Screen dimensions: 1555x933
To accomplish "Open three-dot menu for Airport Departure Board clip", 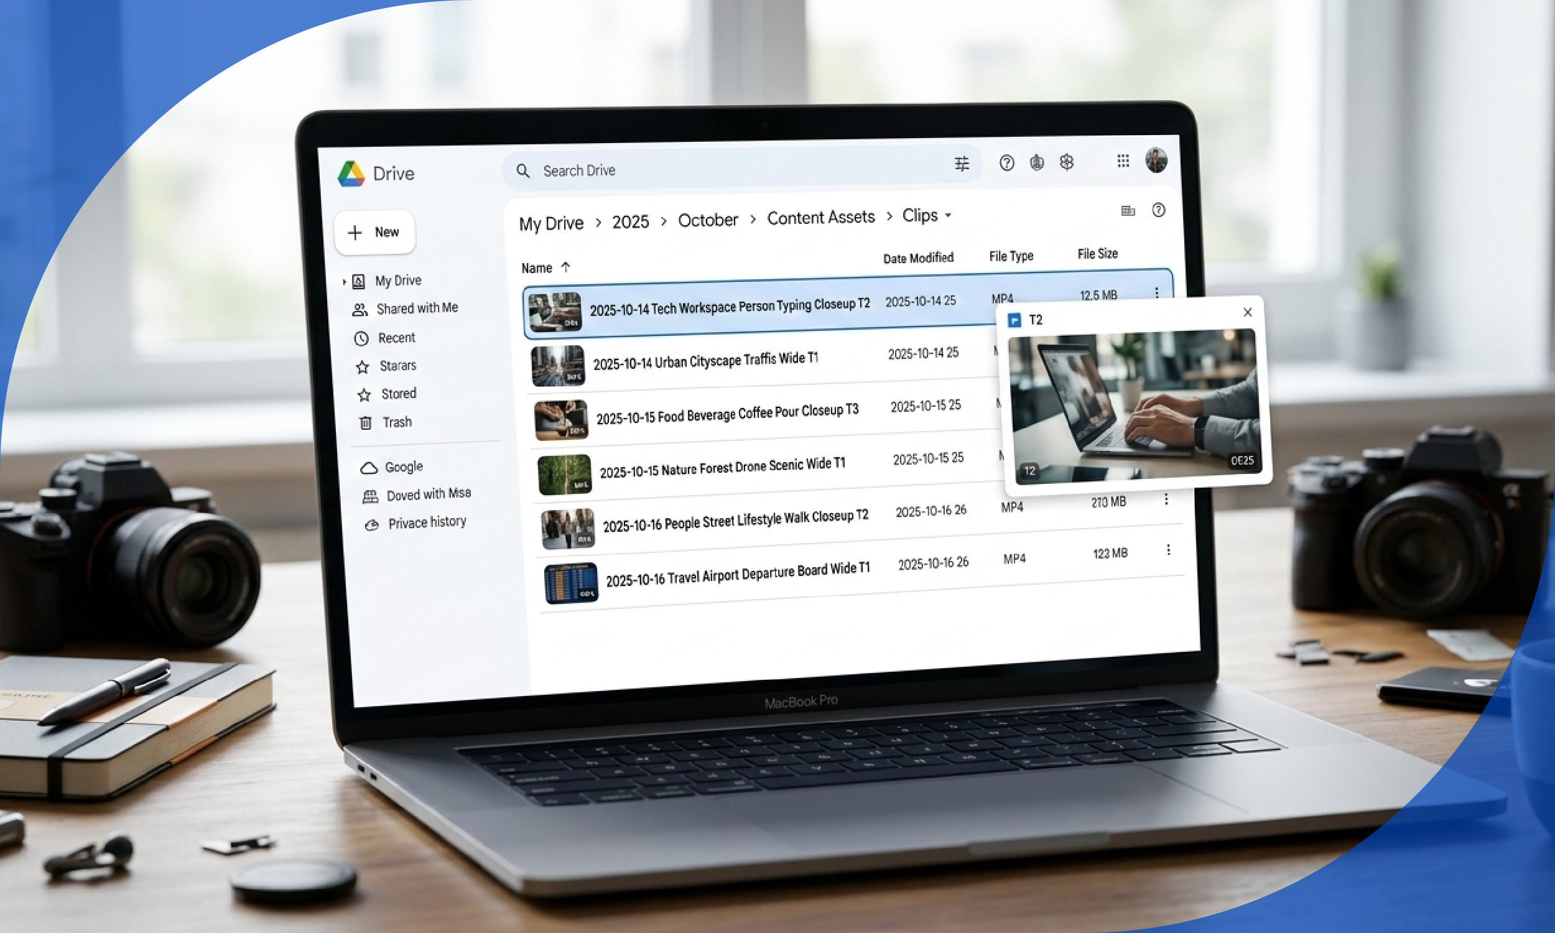I will pos(1168,550).
